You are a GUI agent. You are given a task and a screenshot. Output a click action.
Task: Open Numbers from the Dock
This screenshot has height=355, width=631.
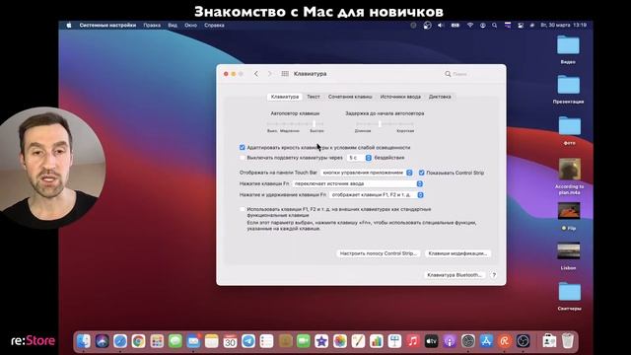tap(377, 341)
